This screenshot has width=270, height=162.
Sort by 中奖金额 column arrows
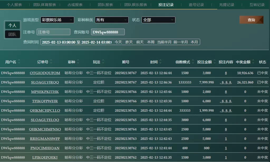[x=253, y=62]
